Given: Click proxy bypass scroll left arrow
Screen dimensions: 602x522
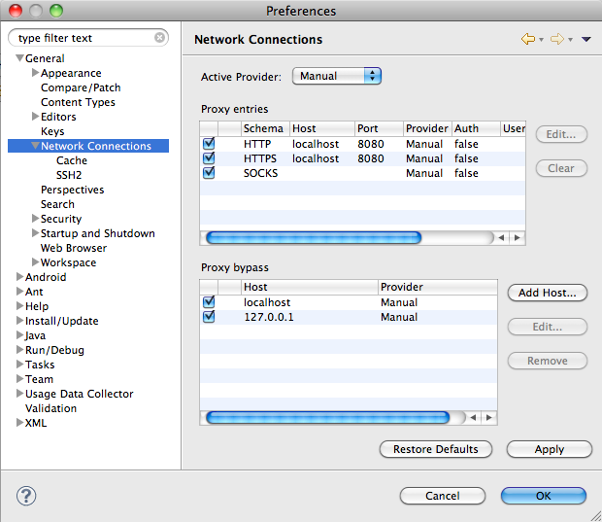Looking at the screenshot, I should pos(474,417).
